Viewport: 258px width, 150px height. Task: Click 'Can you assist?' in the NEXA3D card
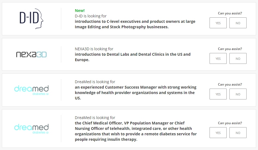point(230,49)
